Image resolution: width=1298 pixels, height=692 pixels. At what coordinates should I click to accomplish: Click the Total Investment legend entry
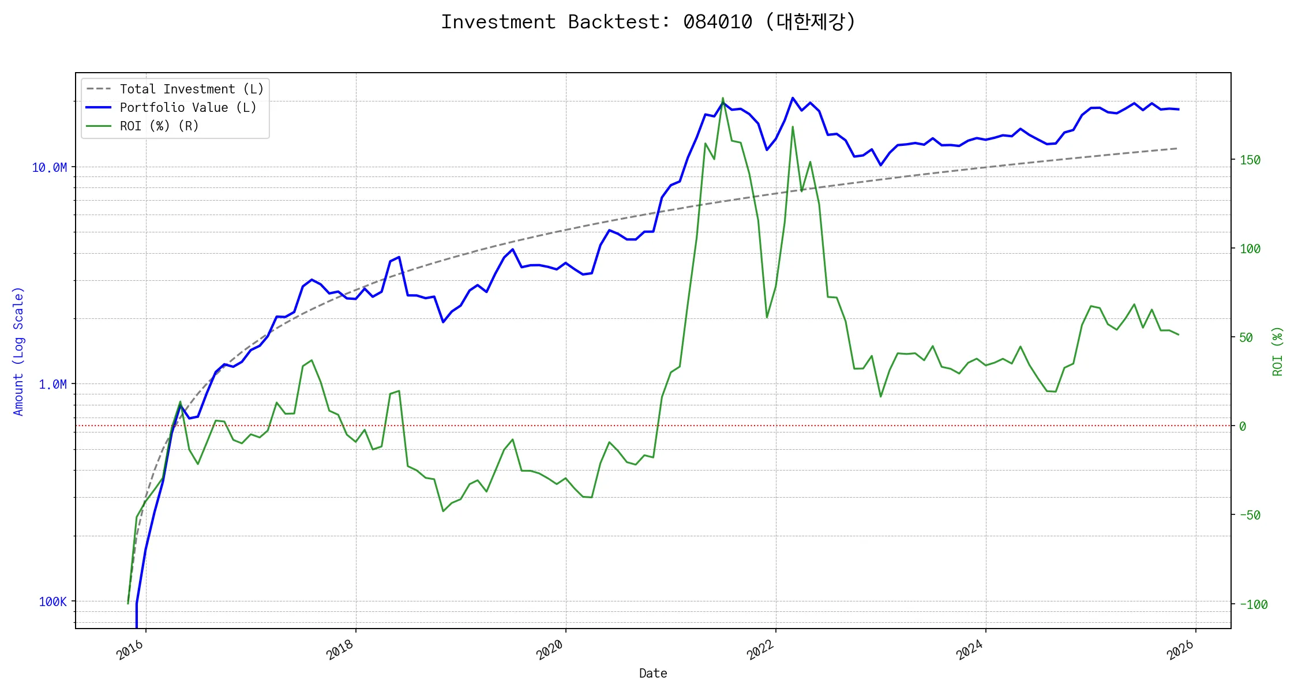click(192, 89)
